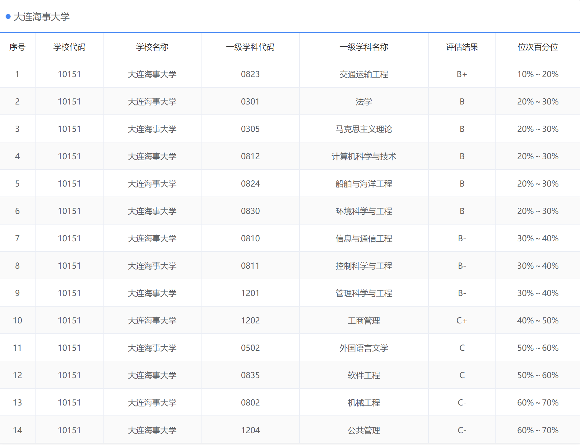Click the 船舶与海洋工程 row
The image size is (580, 445).
click(x=364, y=183)
